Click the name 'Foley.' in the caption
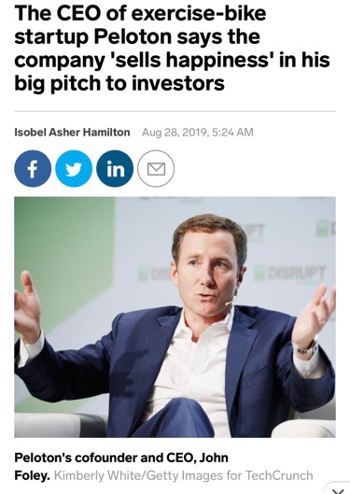Screen dimensions: 350x494 click(x=32, y=475)
